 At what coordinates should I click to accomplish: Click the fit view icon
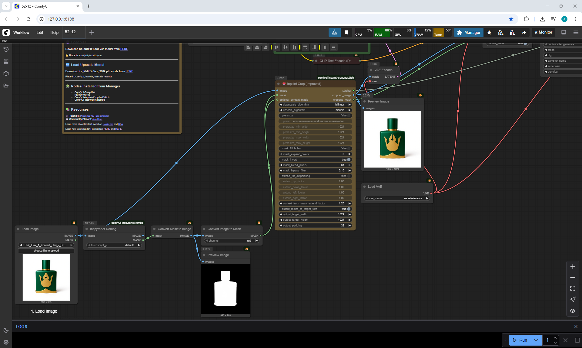pos(572,288)
